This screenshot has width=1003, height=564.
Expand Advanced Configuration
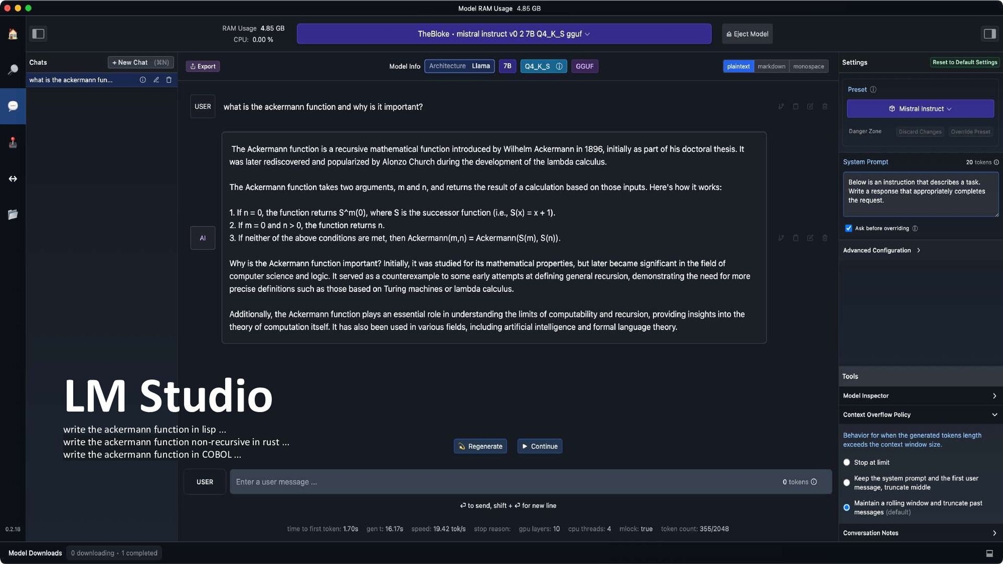click(x=881, y=251)
